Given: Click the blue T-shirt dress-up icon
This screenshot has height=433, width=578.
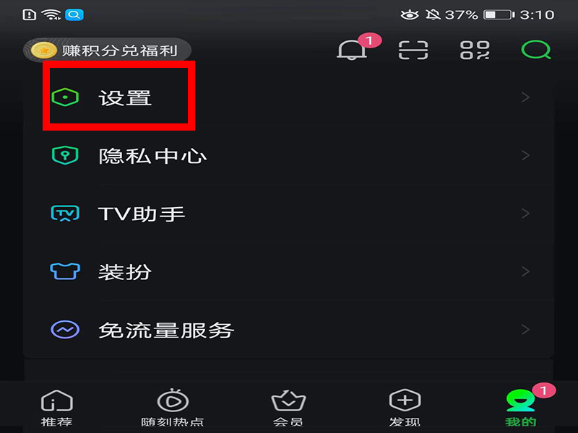Looking at the screenshot, I should 65,271.
